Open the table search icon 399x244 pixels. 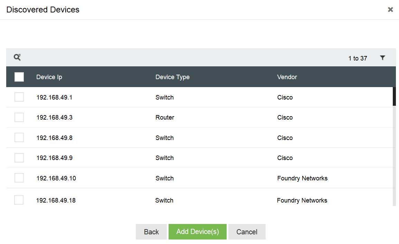[17, 57]
